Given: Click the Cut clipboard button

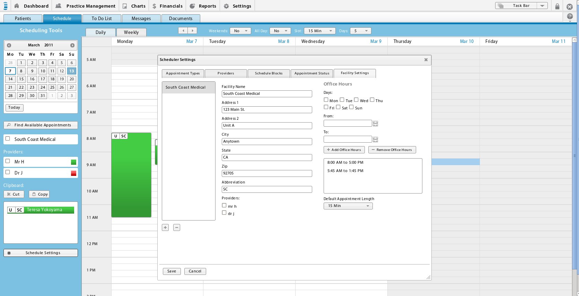Looking at the screenshot, I should pos(14,194).
